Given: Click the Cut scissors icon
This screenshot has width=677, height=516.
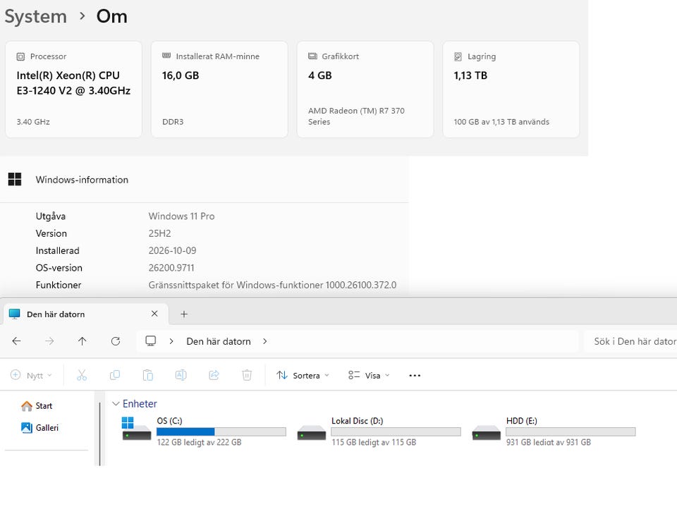Looking at the screenshot, I should point(82,375).
